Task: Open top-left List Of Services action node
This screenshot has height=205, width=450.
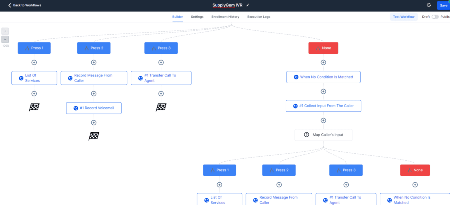Action: (34, 78)
